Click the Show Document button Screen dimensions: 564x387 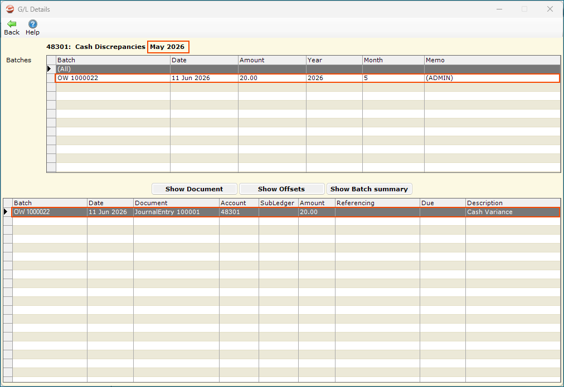coord(195,189)
